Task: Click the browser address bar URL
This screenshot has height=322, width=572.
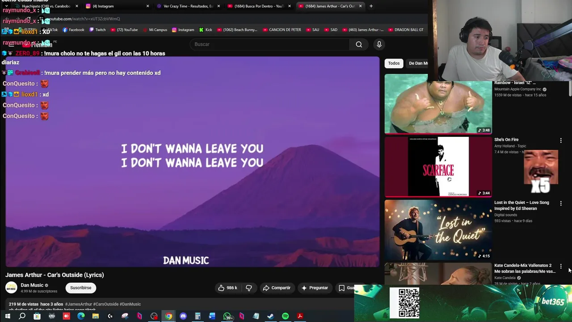Action: (84, 19)
